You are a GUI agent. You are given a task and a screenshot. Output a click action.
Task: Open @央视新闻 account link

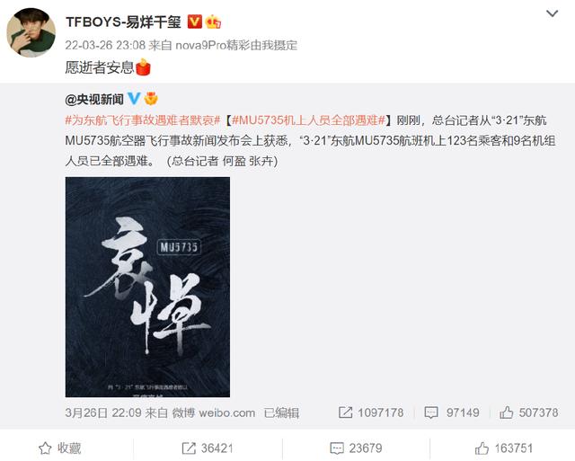[94, 99]
